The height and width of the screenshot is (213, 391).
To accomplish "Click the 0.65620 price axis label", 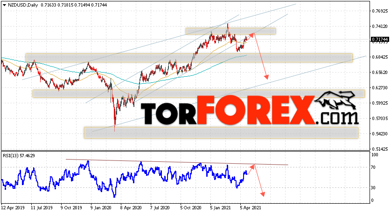I will (380, 73).
